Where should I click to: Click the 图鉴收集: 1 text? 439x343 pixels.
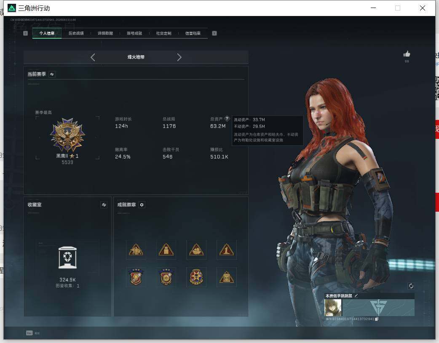[67, 286]
